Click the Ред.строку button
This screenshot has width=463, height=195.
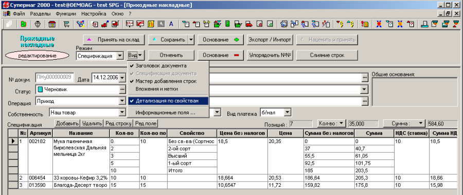click(x=118, y=123)
